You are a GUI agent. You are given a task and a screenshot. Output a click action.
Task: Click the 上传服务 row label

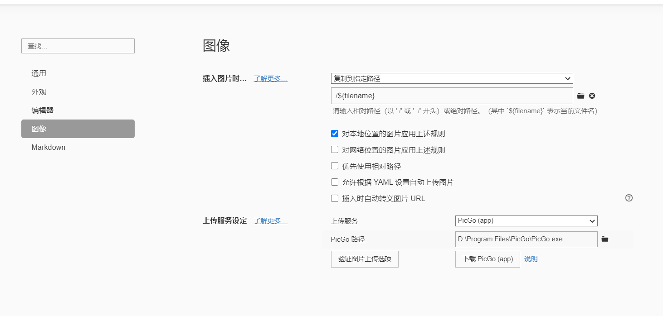point(345,221)
